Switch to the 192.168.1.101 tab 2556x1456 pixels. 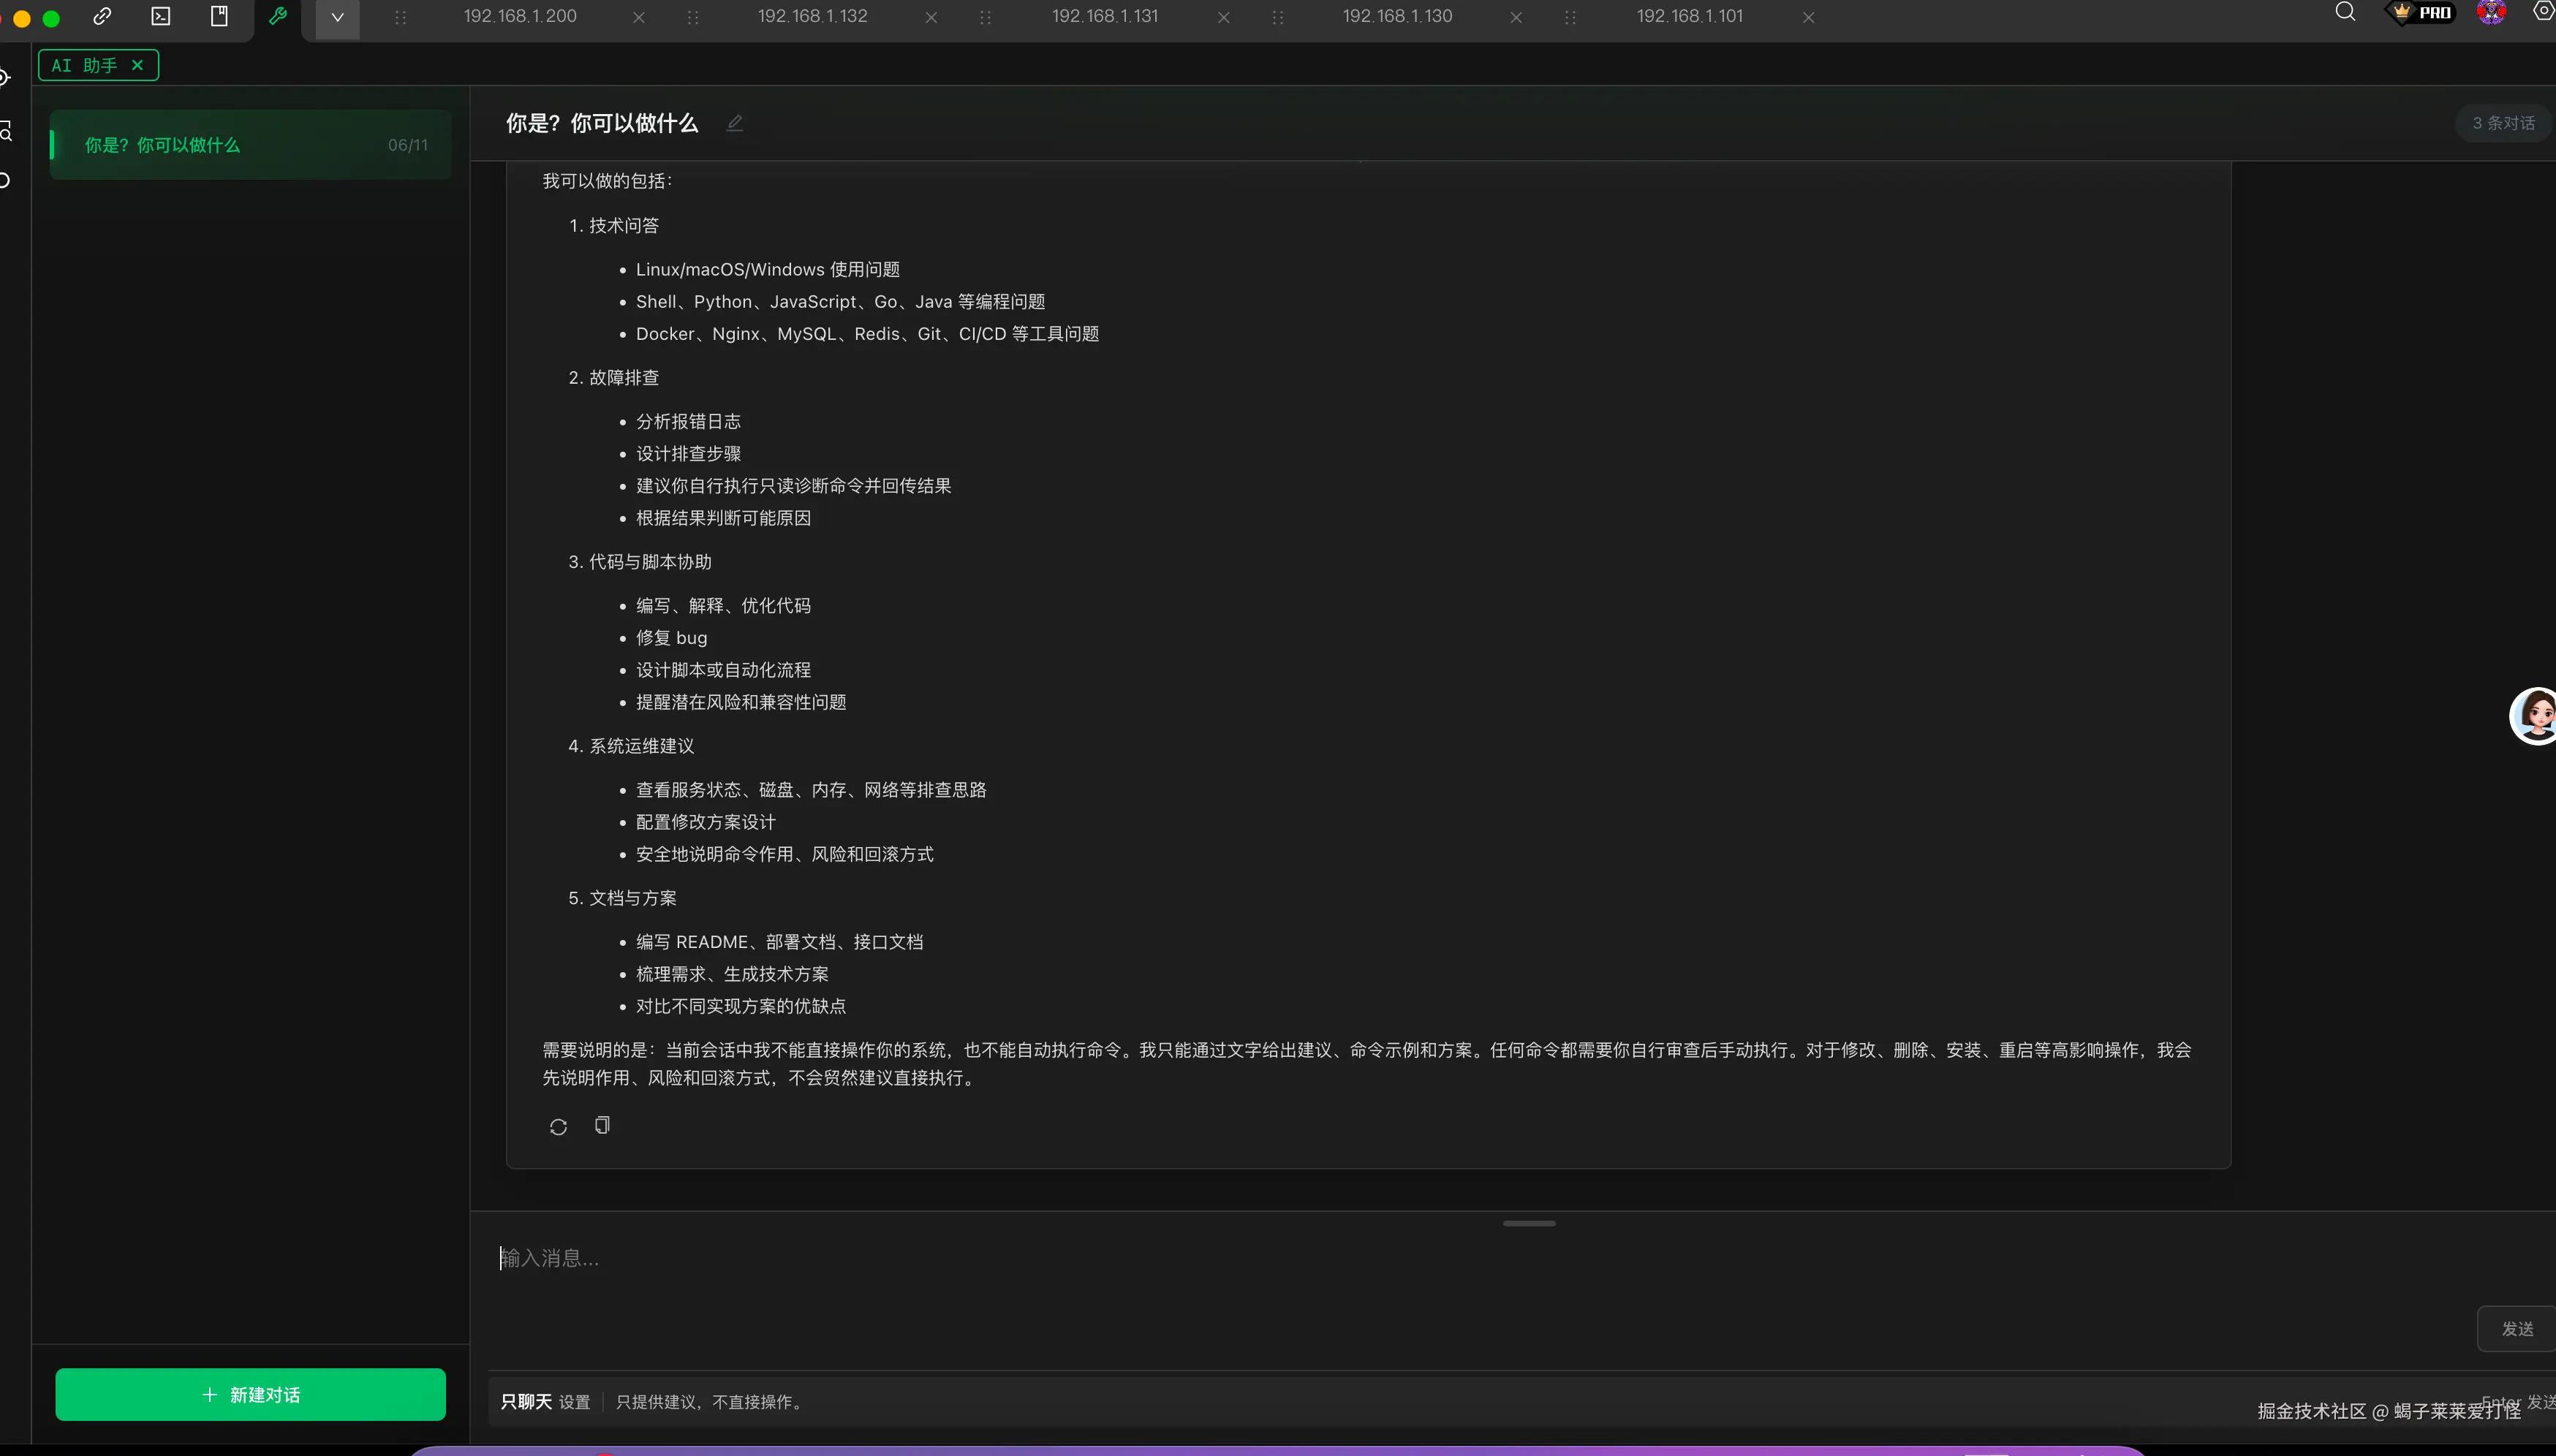pyautogui.click(x=1689, y=16)
